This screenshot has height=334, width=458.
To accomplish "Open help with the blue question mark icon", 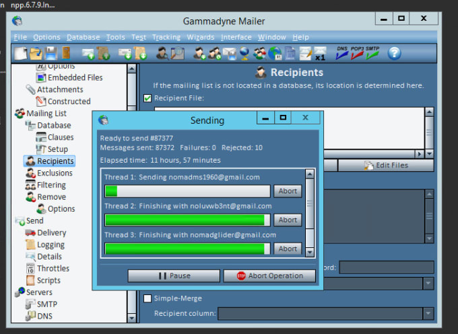I will coord(394,52).
